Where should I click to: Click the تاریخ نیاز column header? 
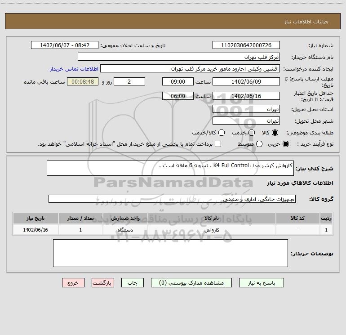point(35,218)
